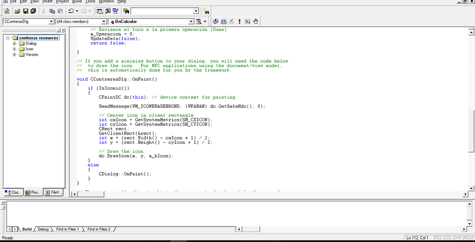
Task: Execute program with the red exclamation icon
Action: [x=239, y=21]
